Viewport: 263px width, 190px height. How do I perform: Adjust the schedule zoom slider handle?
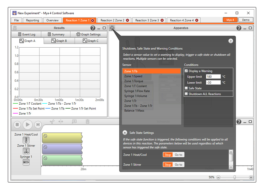tap(235, 177)
